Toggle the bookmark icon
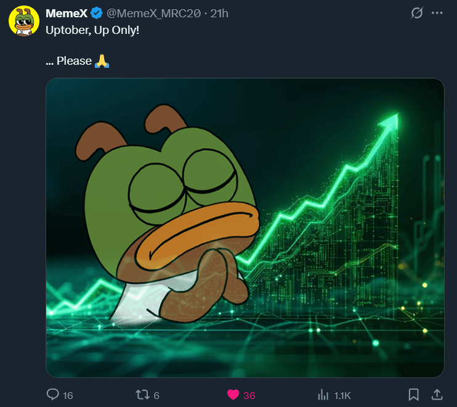Image resolution: width=457 pixels, height=407 pixels. tap(415, 395)
